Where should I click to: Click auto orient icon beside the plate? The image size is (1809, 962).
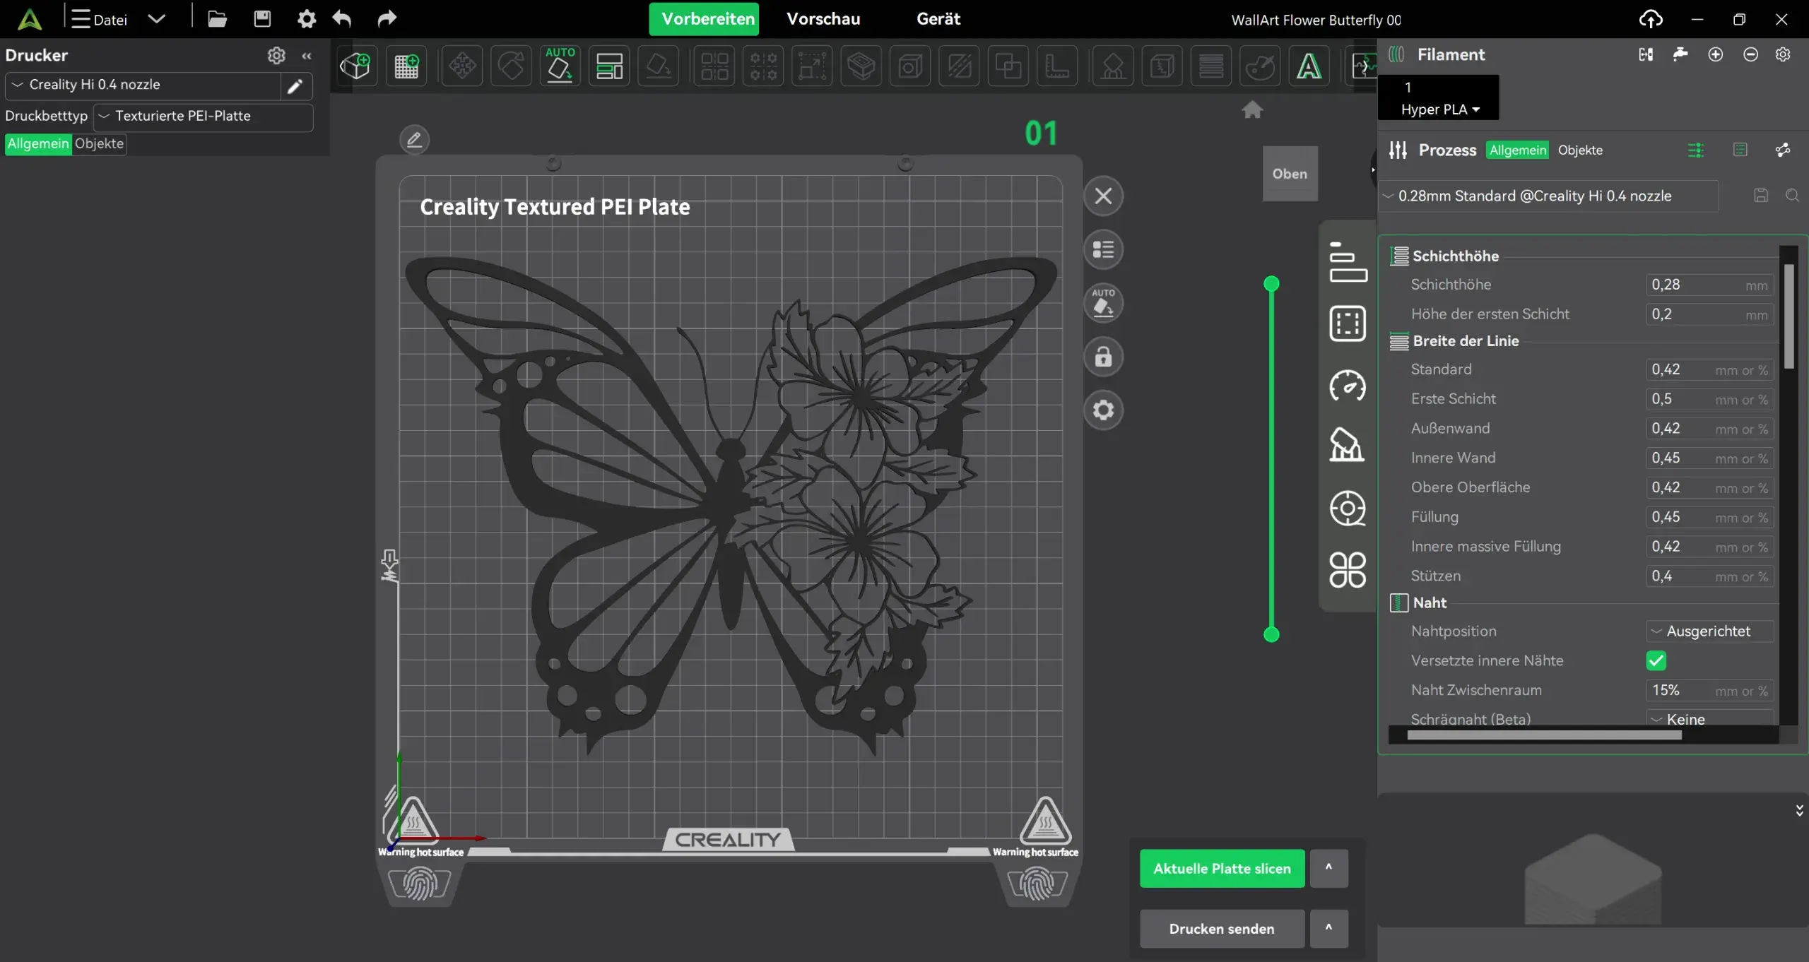click(1103, 303)
